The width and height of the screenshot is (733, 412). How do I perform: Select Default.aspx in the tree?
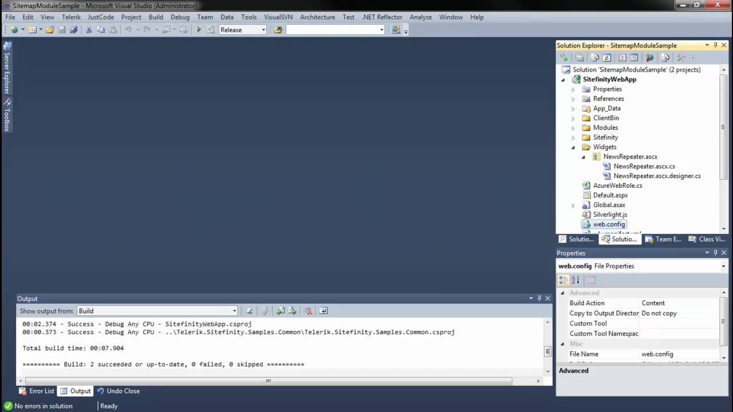click(x=610, y=195)
